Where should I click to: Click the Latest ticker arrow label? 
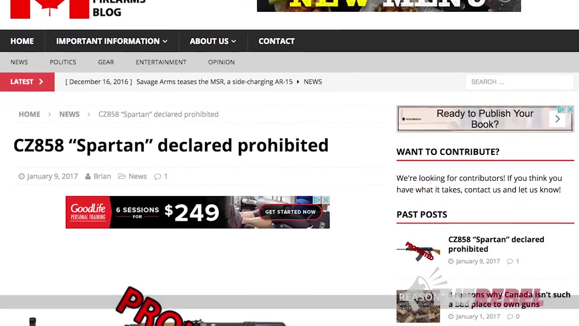(27, 82)
